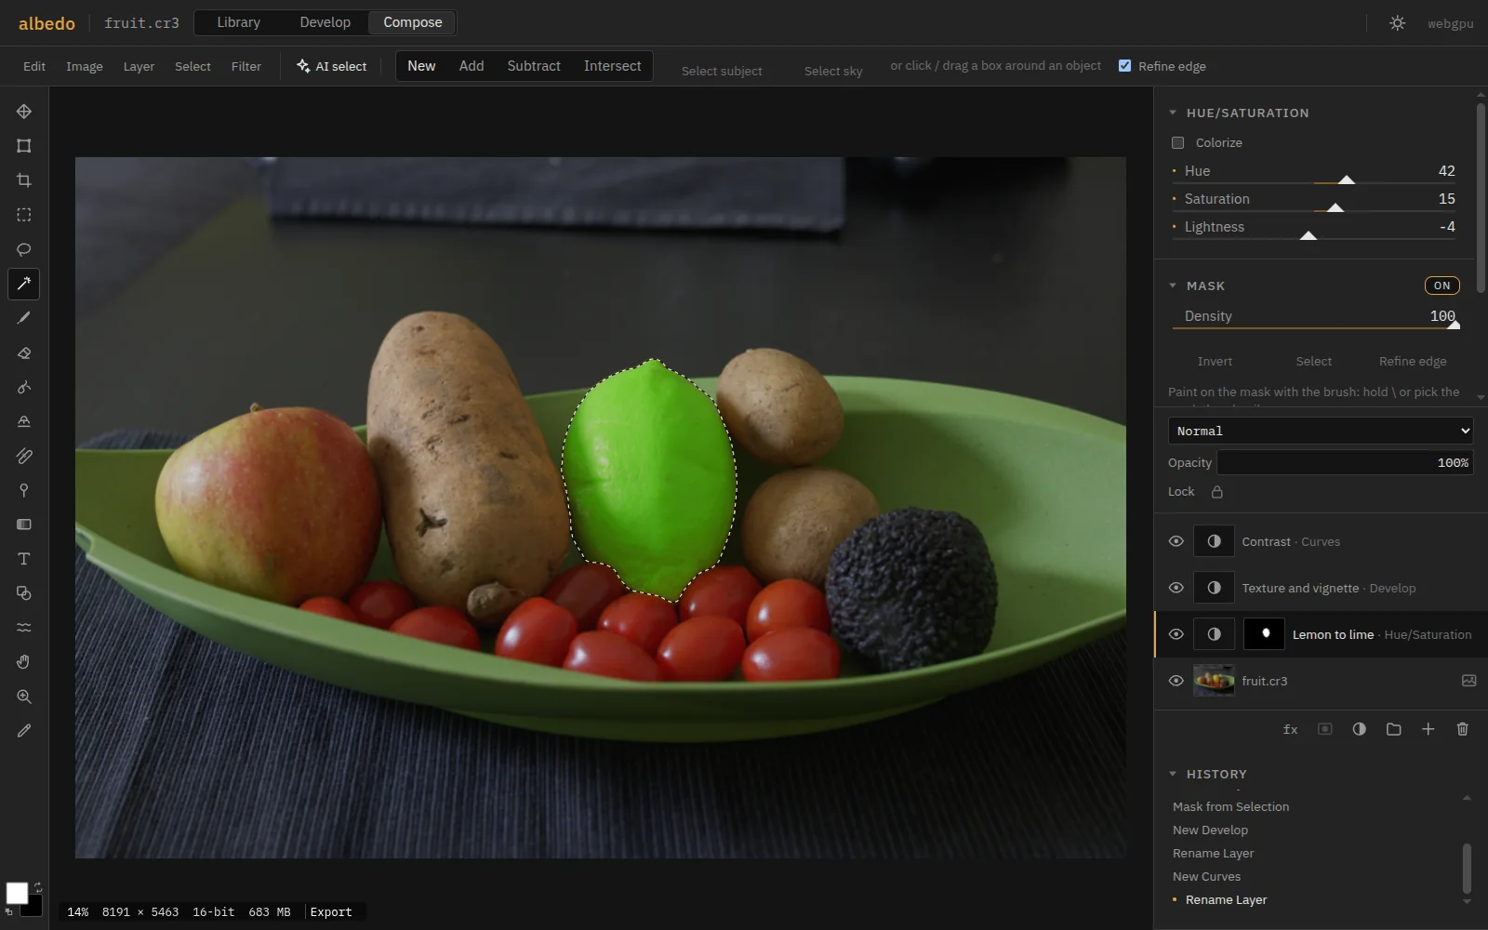Viewport: 1488px width, 930px height.
Task: Select the Gradient tool
Action: 24,525
